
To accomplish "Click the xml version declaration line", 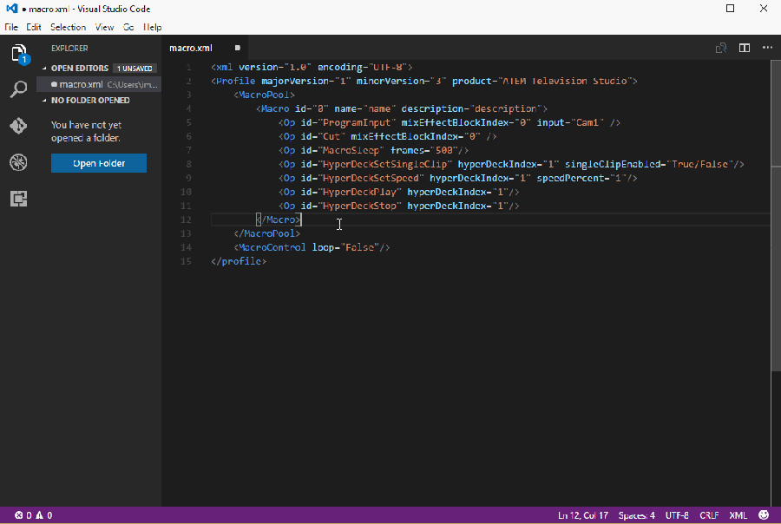I will (312, 67).
